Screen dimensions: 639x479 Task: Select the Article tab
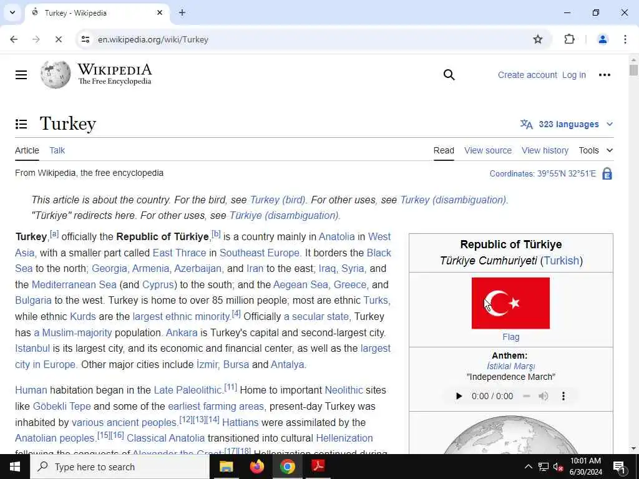tap(27, 150)
